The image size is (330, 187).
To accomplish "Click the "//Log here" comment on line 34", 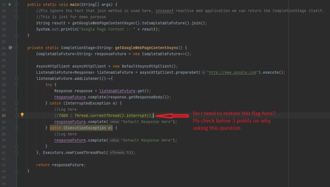I will coord(66,110).
